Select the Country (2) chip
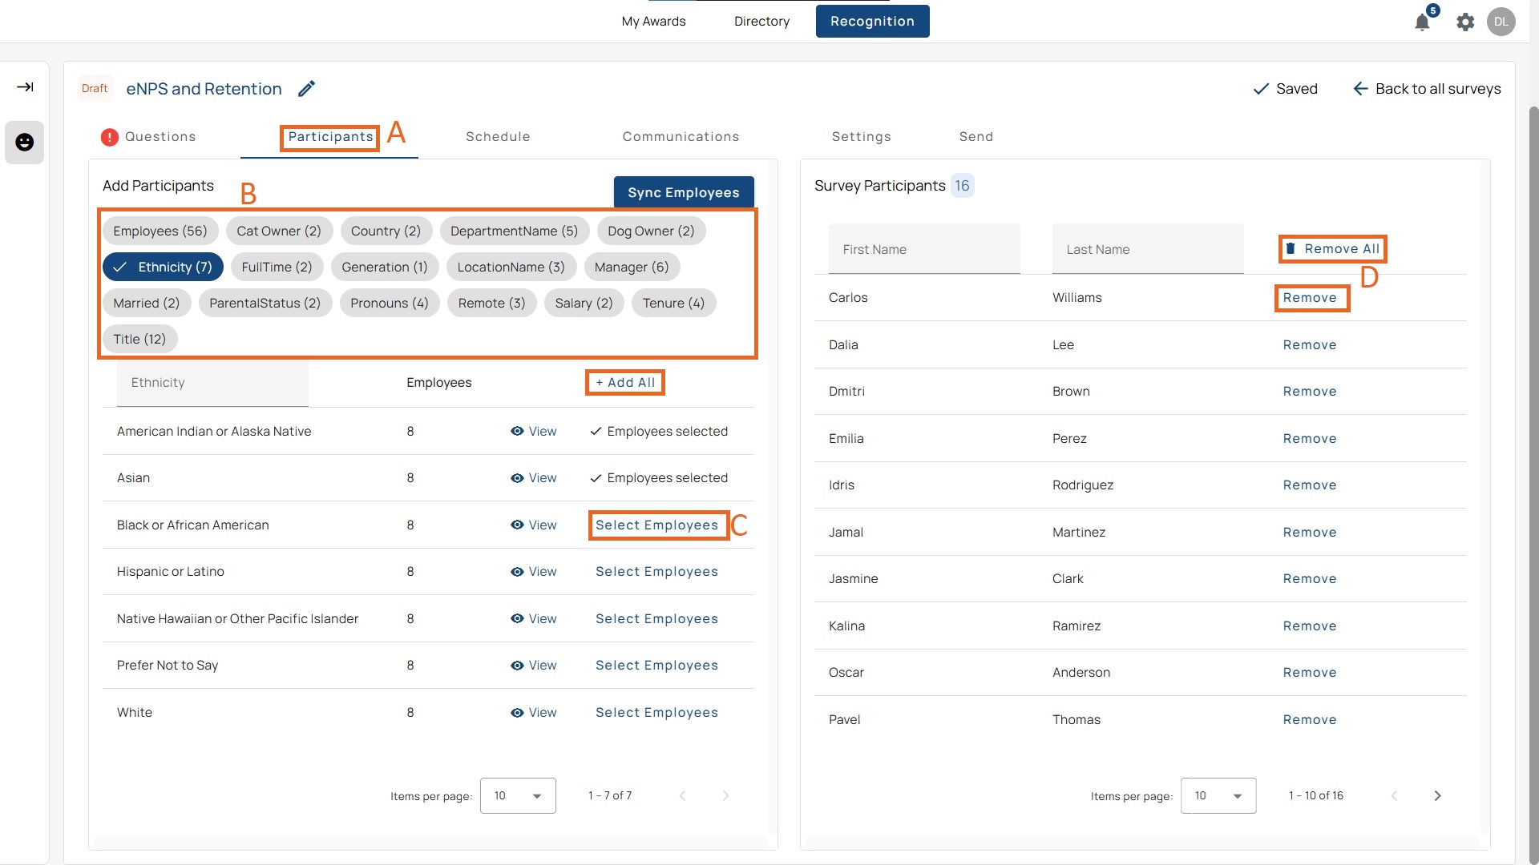Viewport: 1539px width, 865px height. [x=386, y=231]
